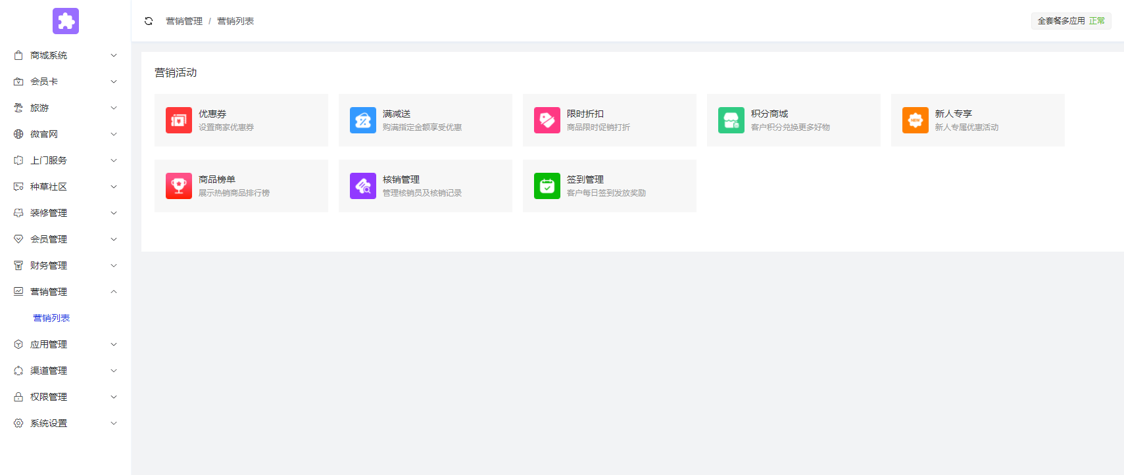Click the 营销管理 chart icon in sidebar
The image size is (1124, 475).
pos(18,292)
